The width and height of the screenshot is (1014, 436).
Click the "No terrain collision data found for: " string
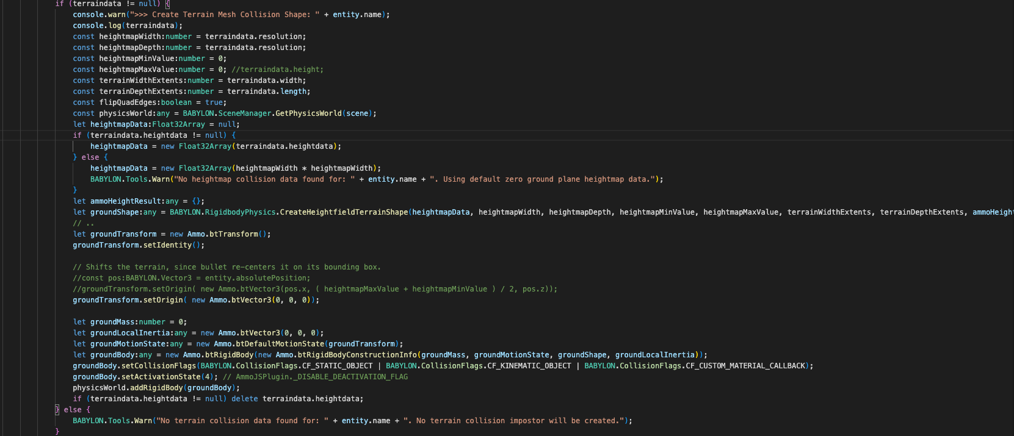[242, 421]
